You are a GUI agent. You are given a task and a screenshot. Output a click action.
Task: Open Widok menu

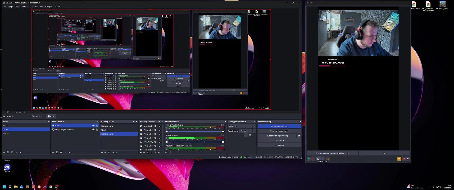17,6
